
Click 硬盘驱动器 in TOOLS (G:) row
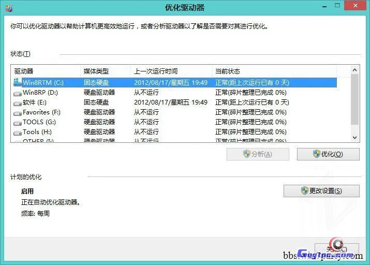pyautogui.click(x=99, y=122)
